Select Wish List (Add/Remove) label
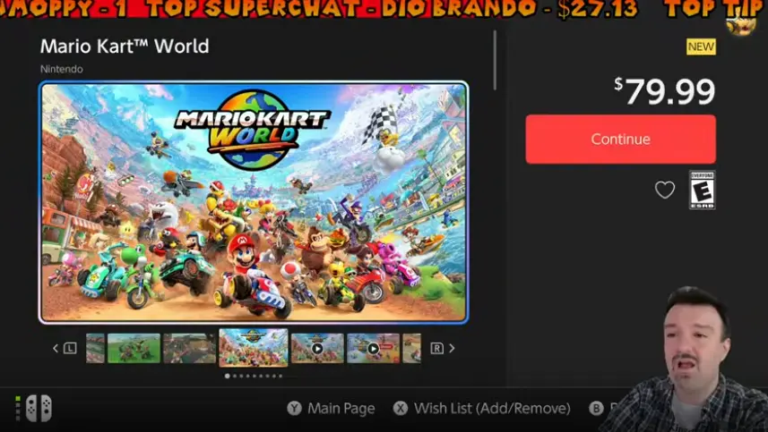 492,408
